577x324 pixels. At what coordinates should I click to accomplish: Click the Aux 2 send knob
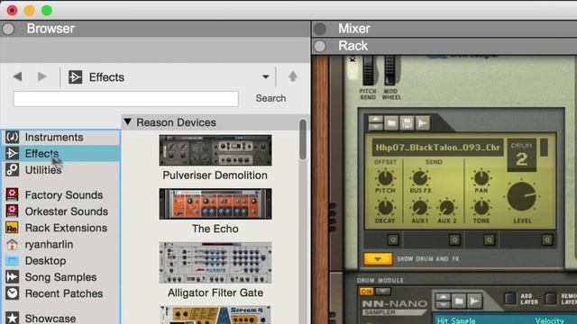click(447, 208)
